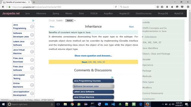Select the Benefits of covariant browser tab
The image size is (191, 107).
point(16,2)
